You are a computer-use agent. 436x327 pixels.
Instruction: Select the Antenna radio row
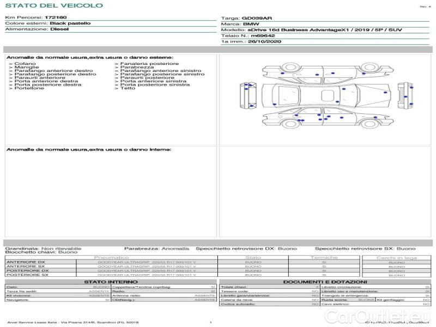coord(164,295)
